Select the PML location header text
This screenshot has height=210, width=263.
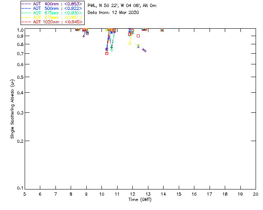pos(122,6)
